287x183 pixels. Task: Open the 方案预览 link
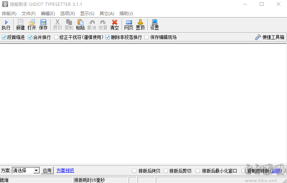(65, 170)
